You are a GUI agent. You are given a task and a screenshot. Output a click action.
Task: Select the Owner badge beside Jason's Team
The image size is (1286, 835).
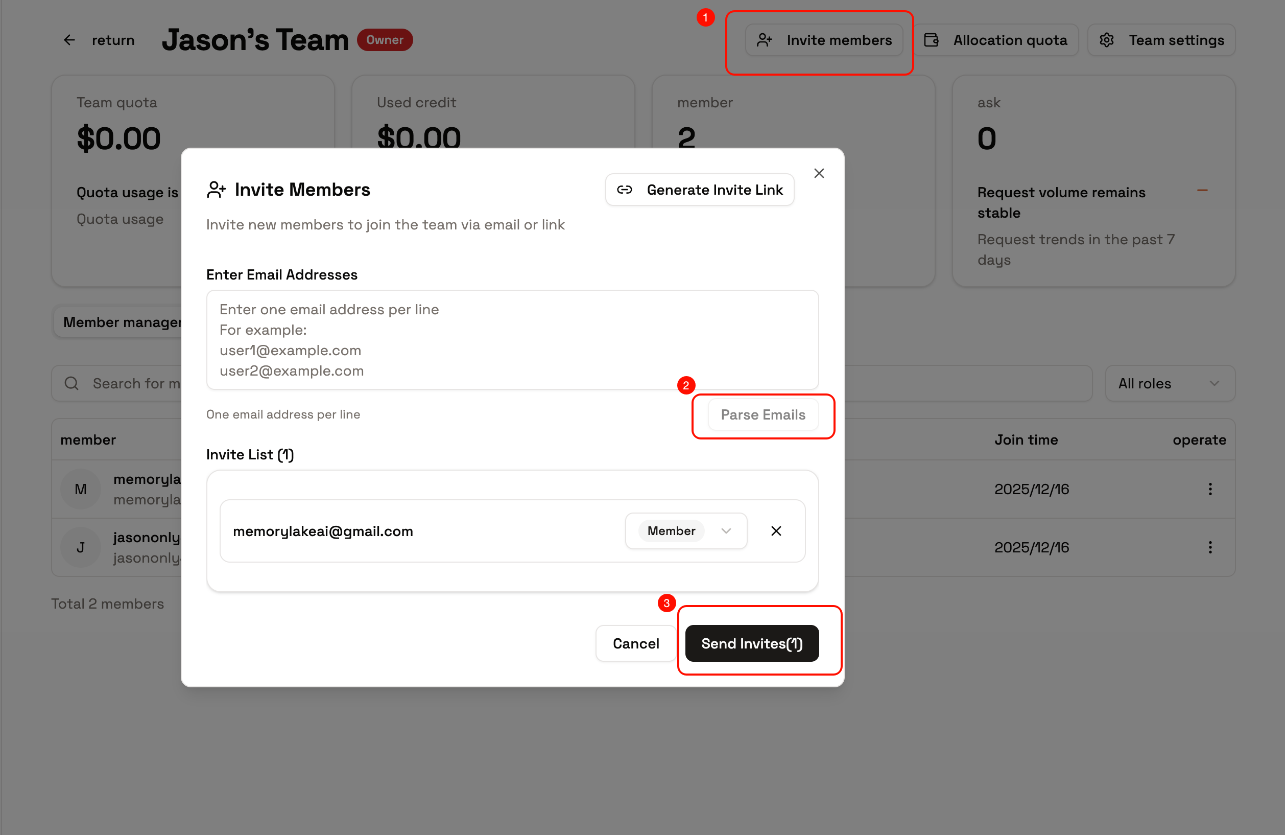click(384, 39)
